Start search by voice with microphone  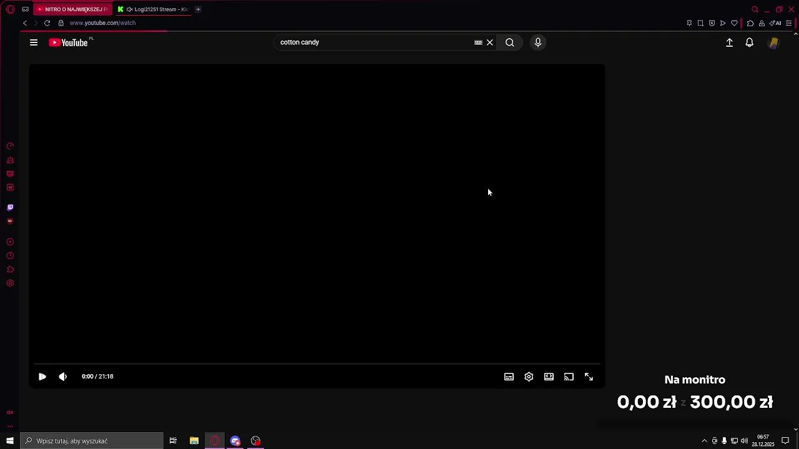pos(538,42)
